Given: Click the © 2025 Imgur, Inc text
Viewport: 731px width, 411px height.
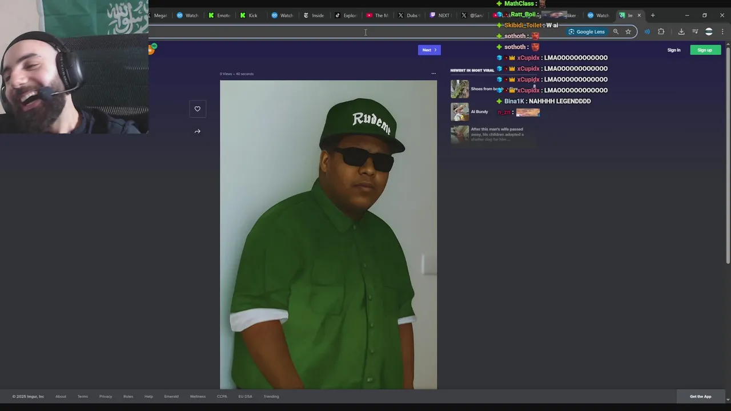Looking at the screenshot, I should pyautogui.click(x=28, y=397).
